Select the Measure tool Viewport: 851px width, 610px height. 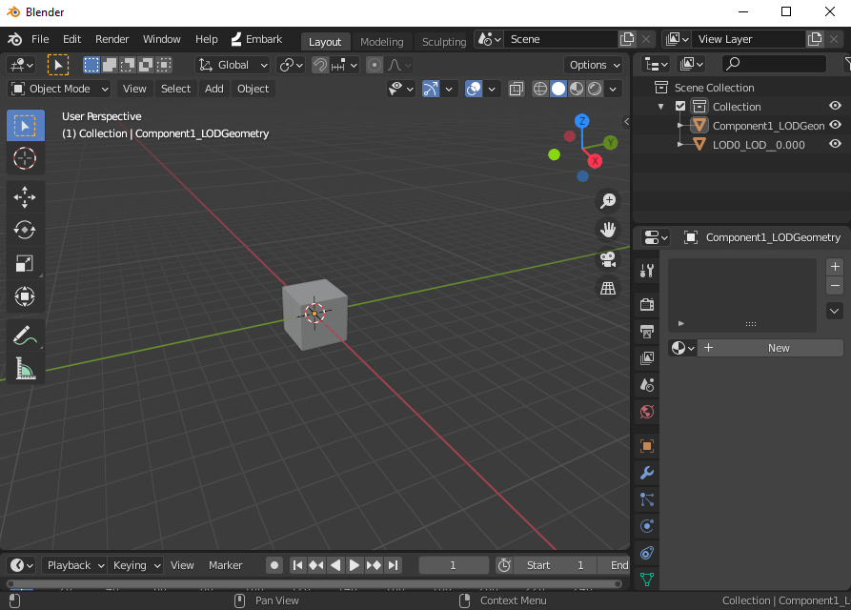pos(24,368)
